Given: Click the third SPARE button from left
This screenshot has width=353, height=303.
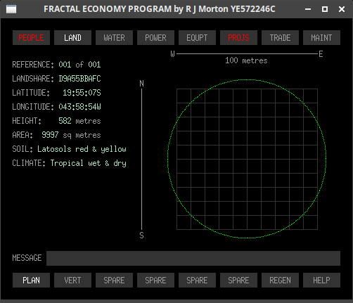Looking at the screenshot, I should (197, 280).
